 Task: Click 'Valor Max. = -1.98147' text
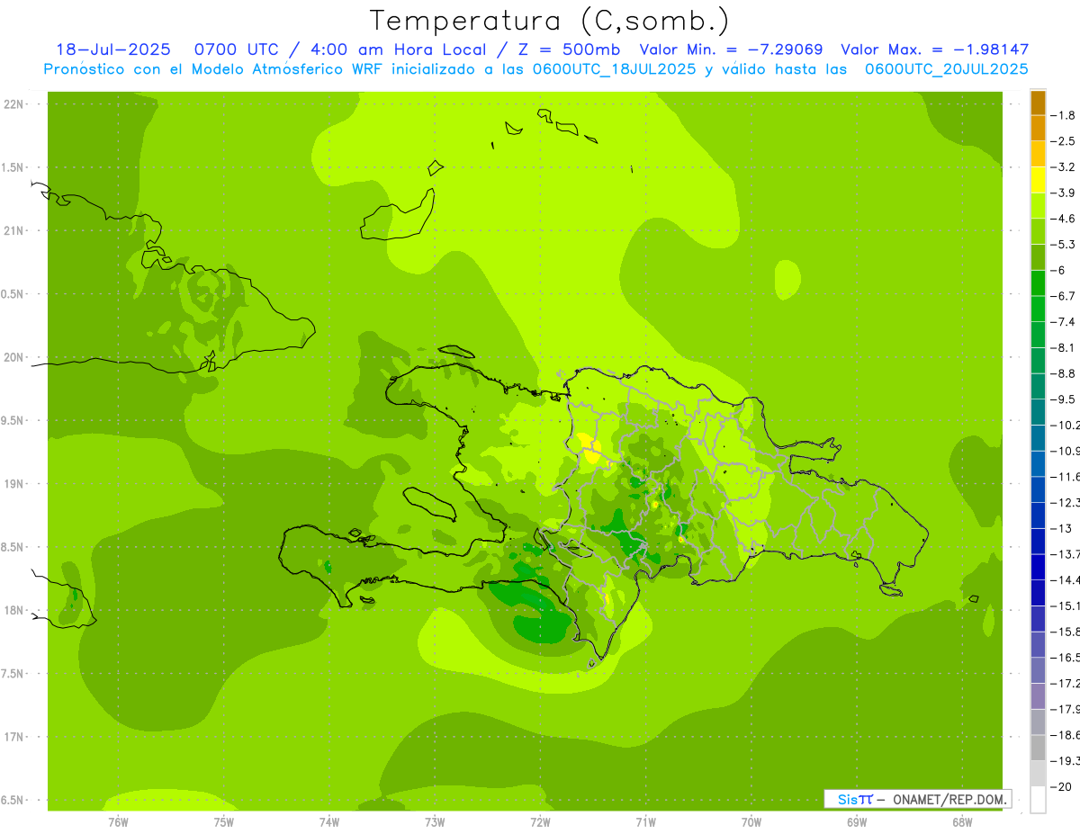click(x=934, y=49)
